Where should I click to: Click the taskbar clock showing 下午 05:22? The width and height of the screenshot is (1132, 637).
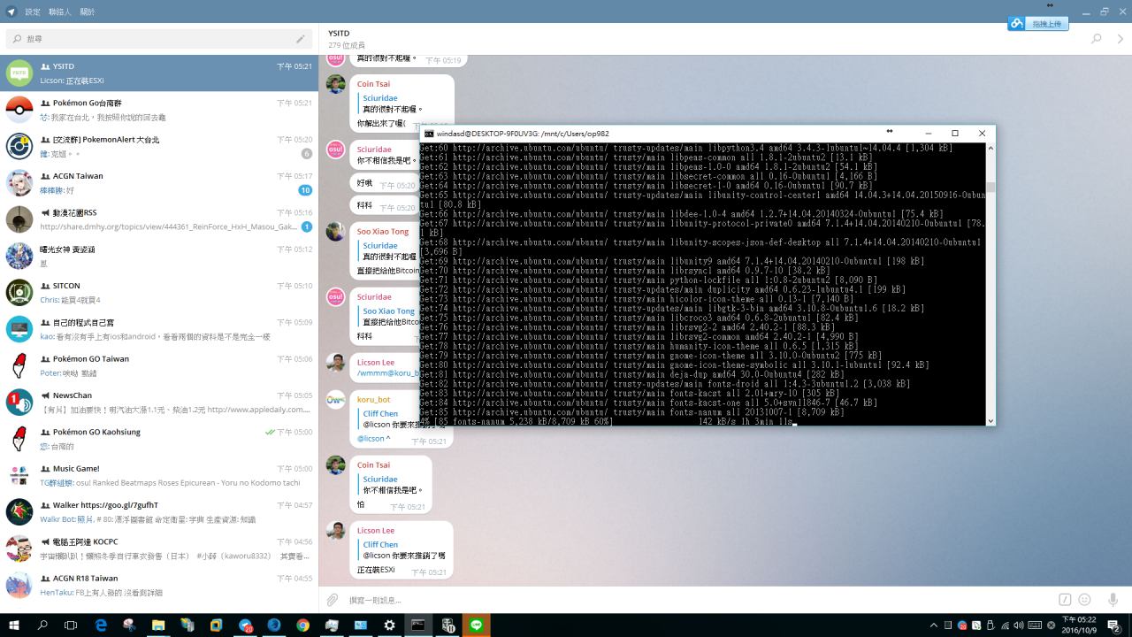click(x=1078, y=625)
